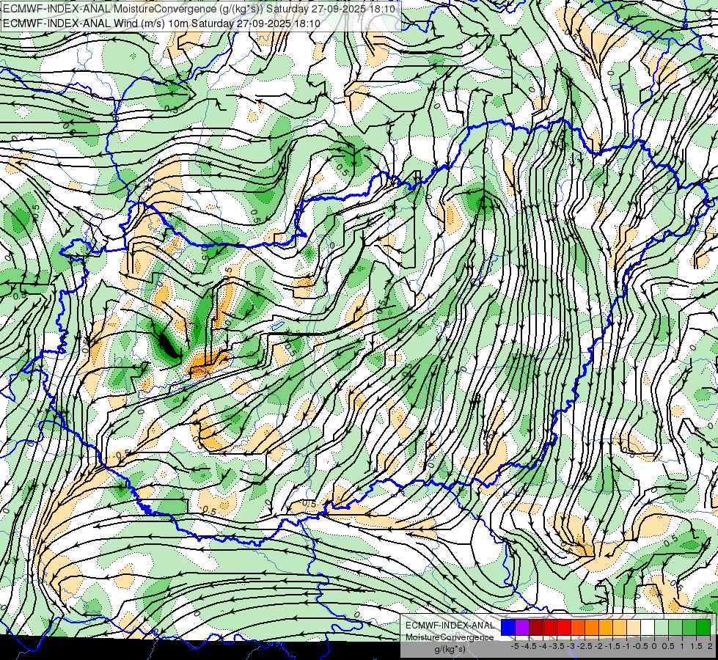Click the MoistureConvergence title line at top

(200, 9)
